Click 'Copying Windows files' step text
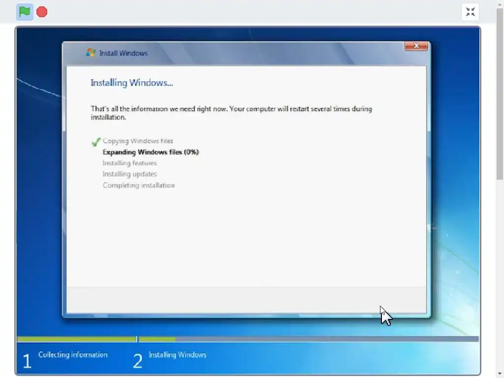The image size is (504, 378). pyautogui.click(x=138, y=141)
